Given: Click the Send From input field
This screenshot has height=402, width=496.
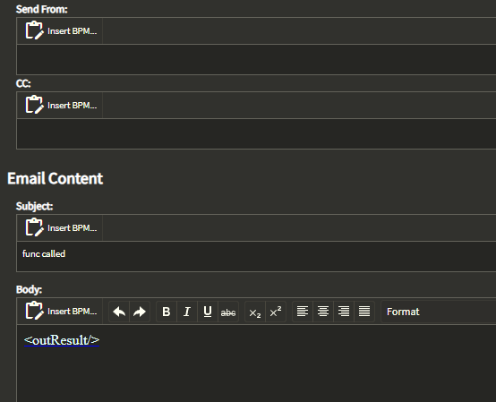Looking at the screenshot, I should tap(256, 59).
